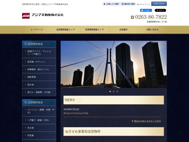Open 過去のお知らせをすべて見る link
This screenshot has width=189, height=142.
click(x=147, y=121)
